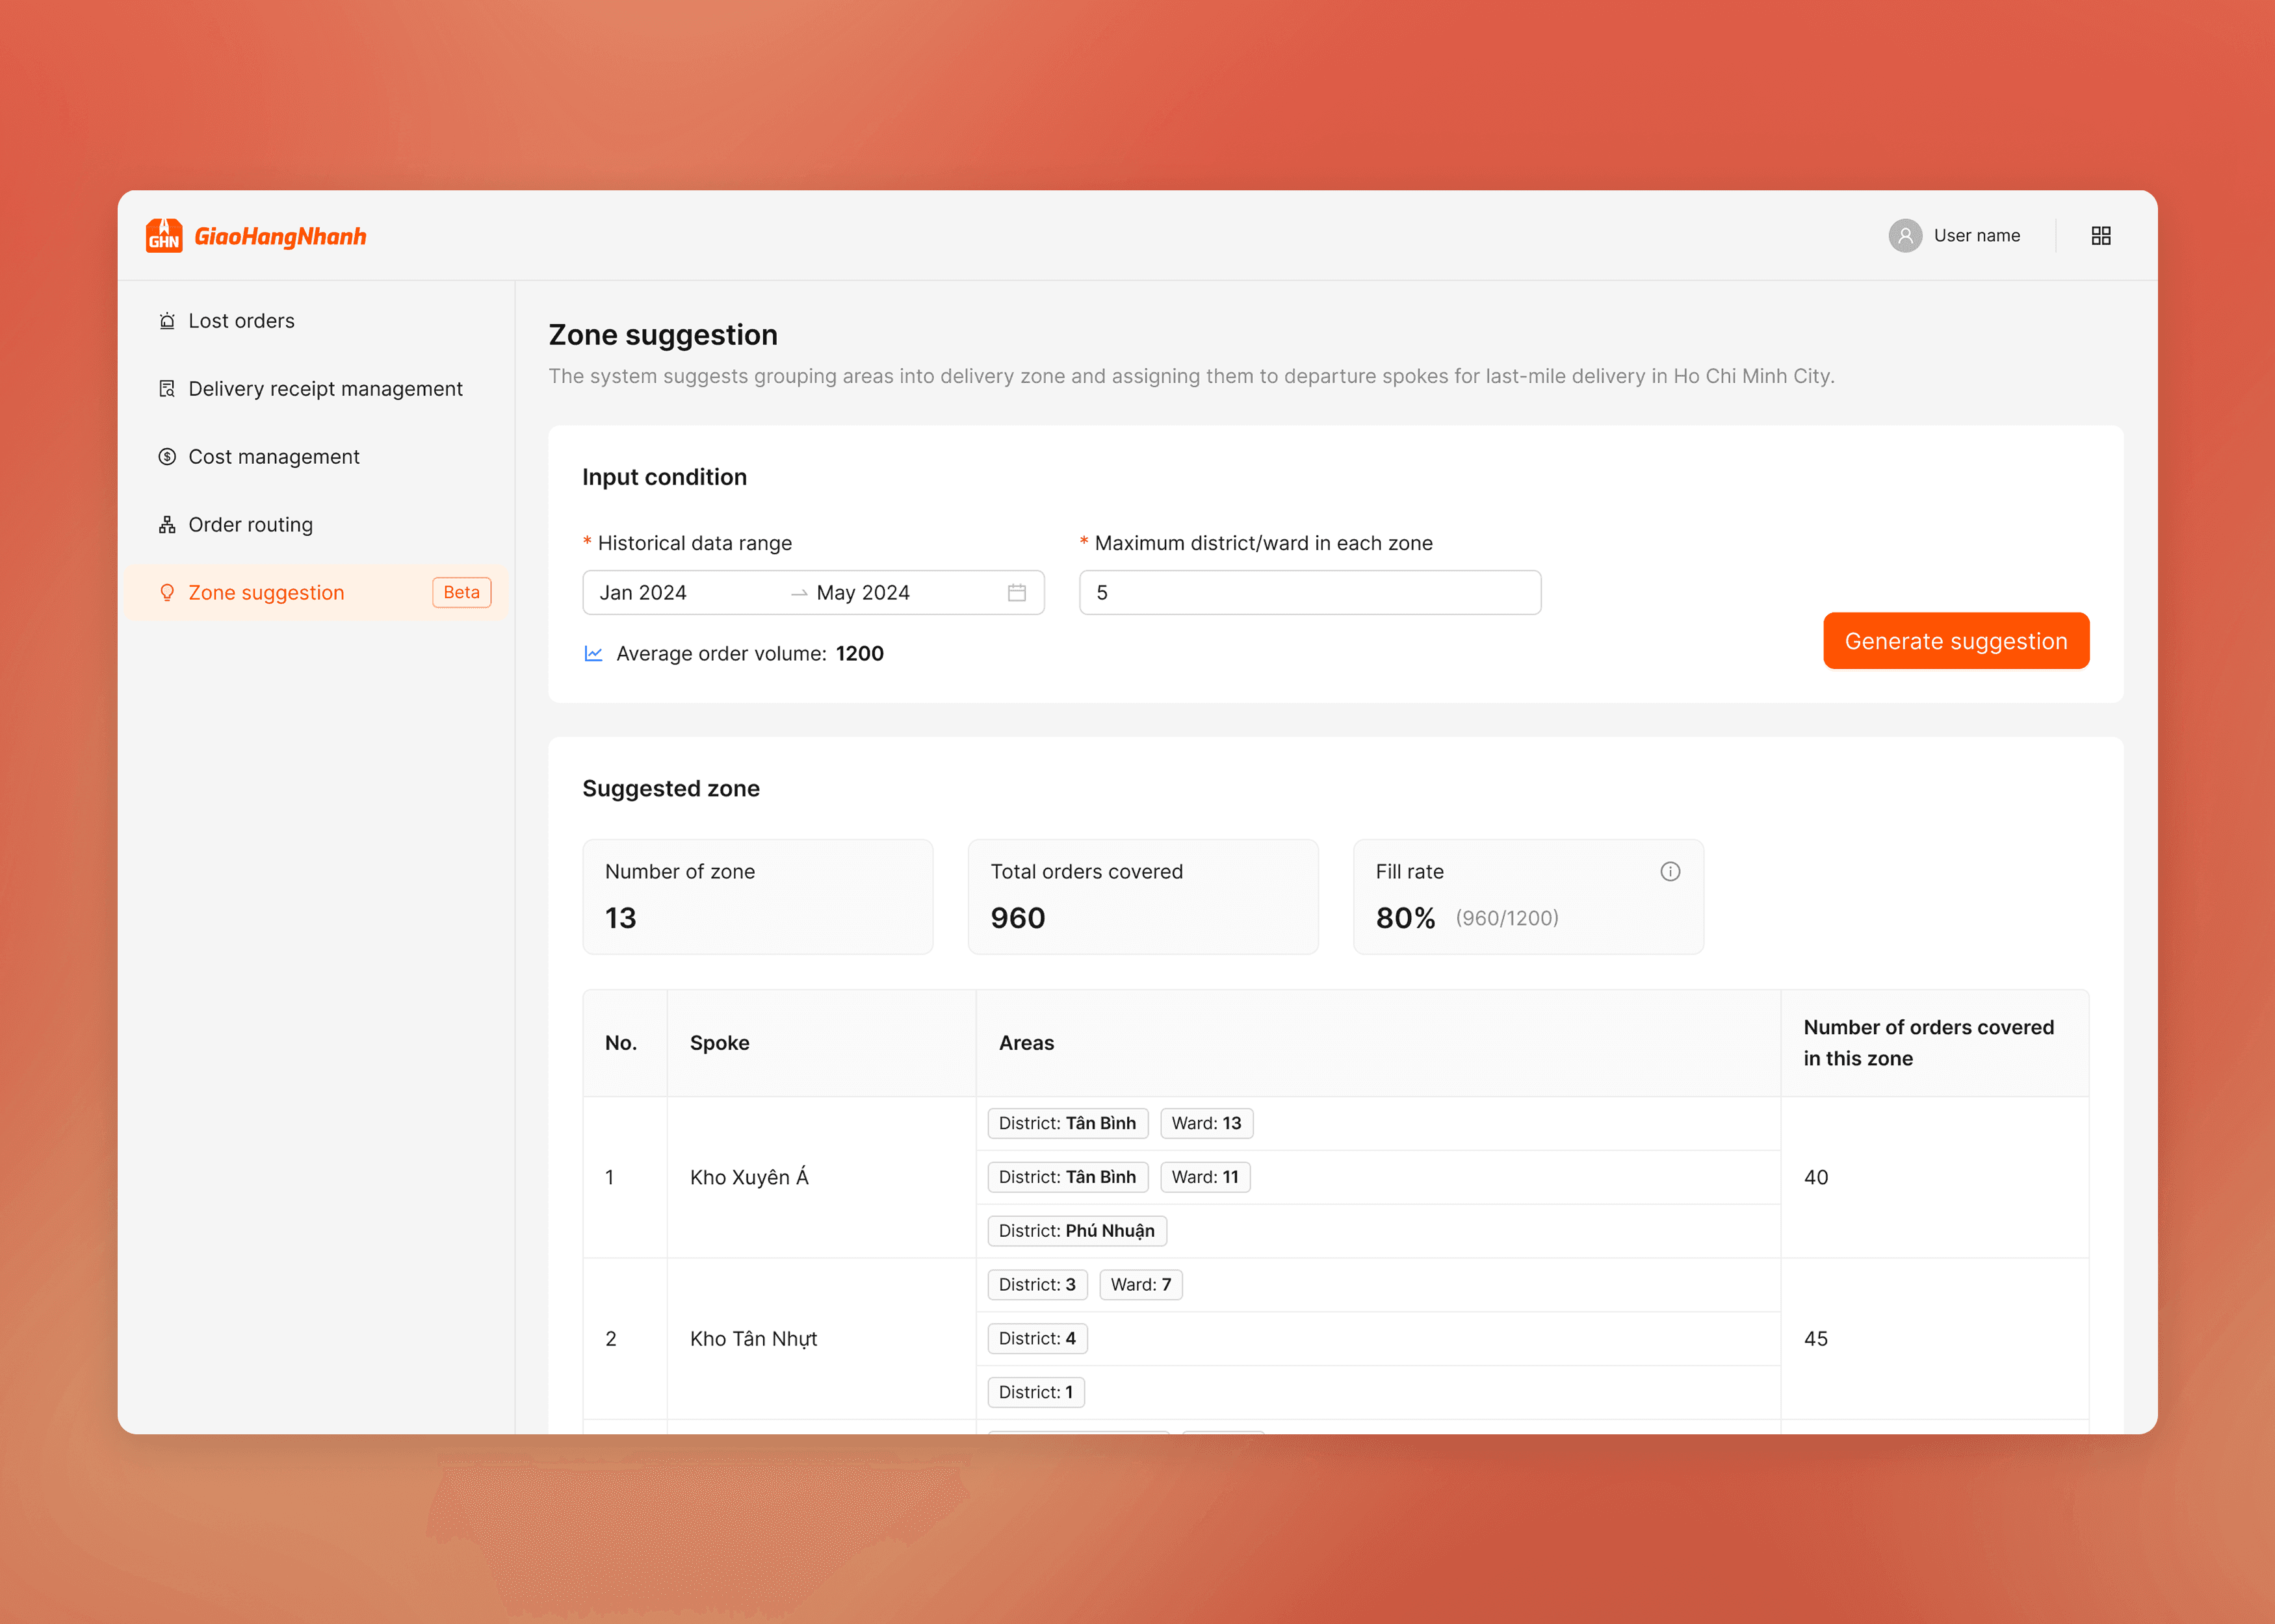Click the GiaoHangNhanh brand name
This screenshot has height=1624, width=2275.
[280, 237]
